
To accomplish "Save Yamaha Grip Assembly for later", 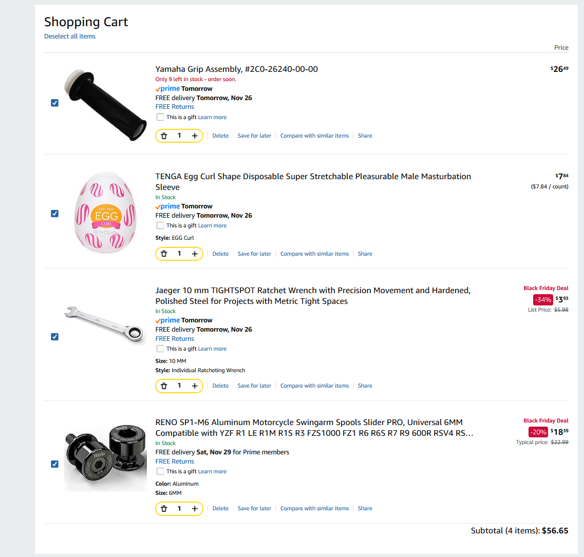I will 254,136.
